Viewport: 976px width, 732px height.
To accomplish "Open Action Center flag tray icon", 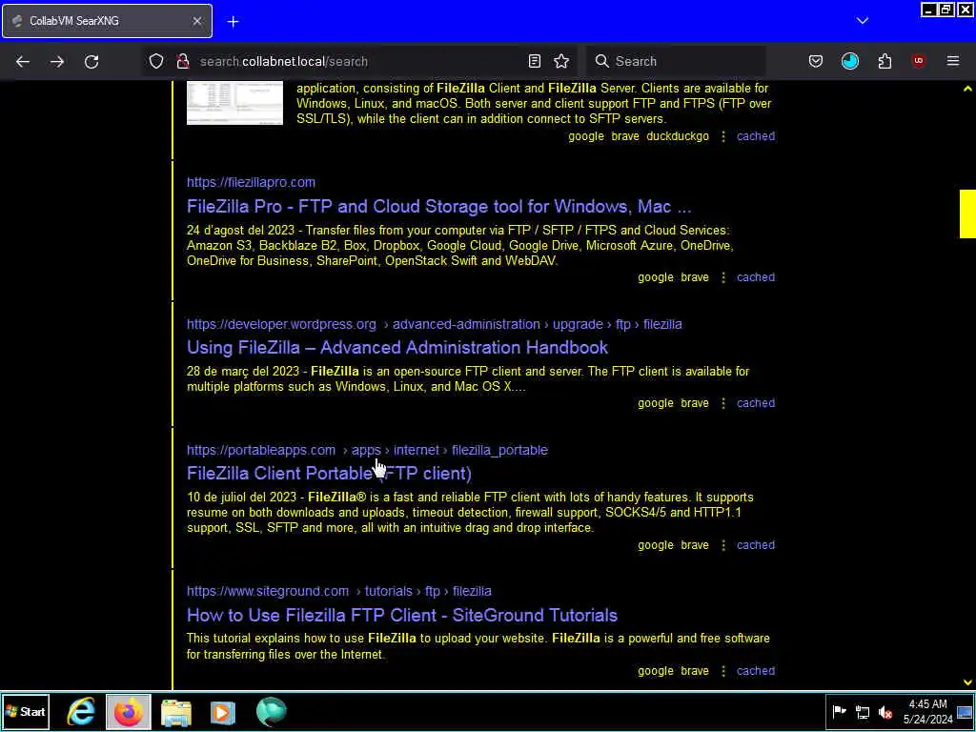I will click(839, 712).
